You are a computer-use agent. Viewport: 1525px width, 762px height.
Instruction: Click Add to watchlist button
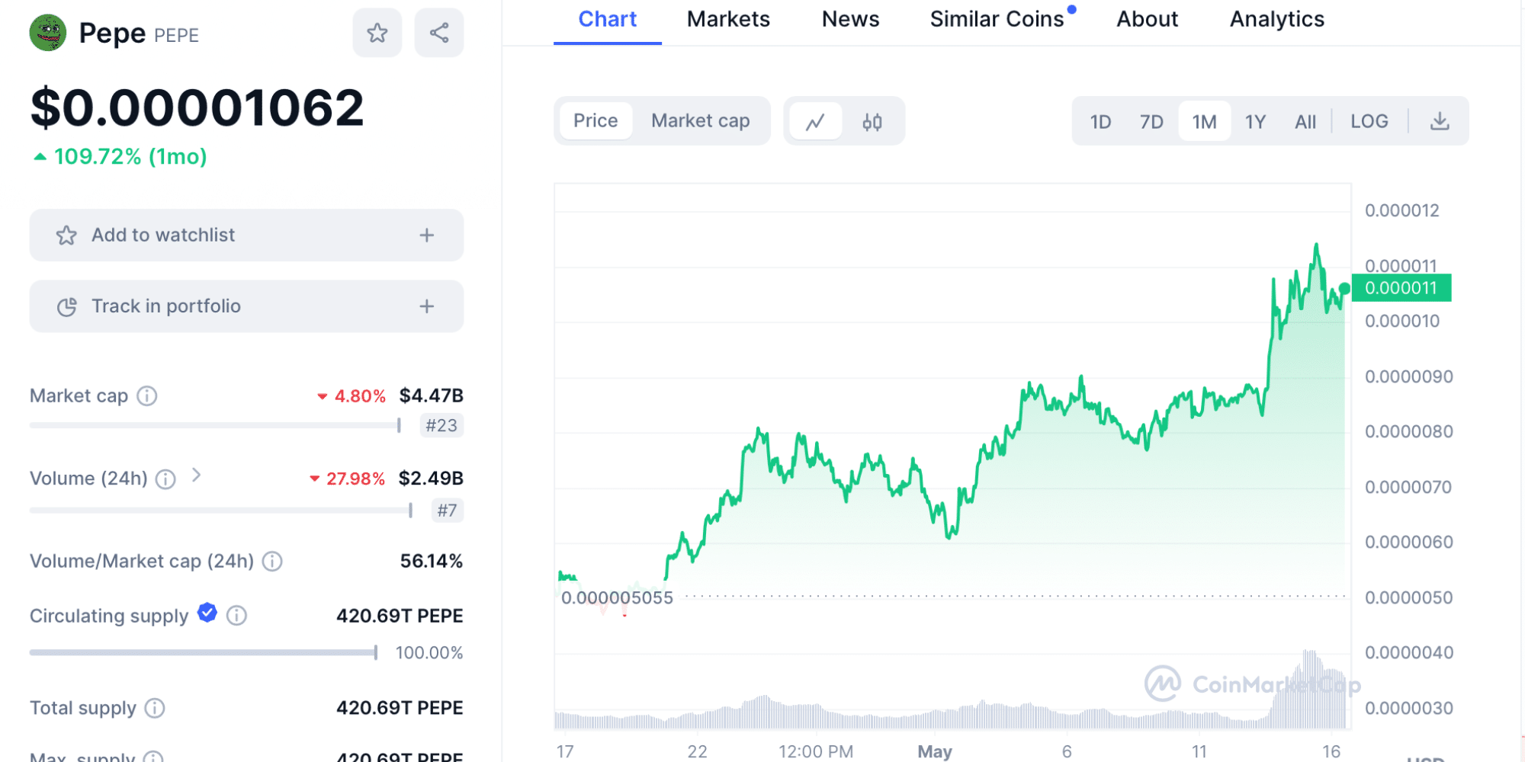tap(246, 235)
